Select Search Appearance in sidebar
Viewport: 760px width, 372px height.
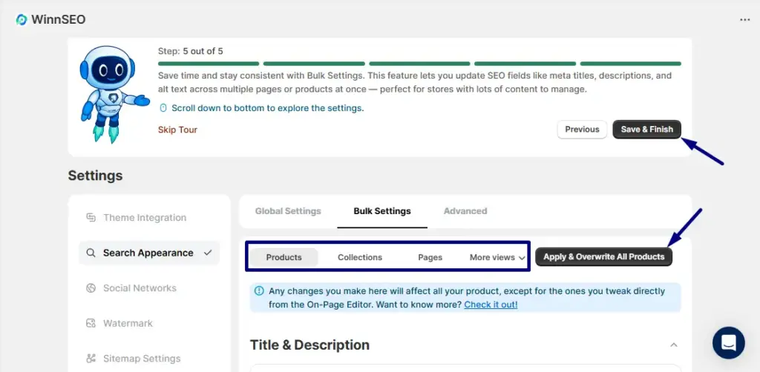[x=148, y=253]
